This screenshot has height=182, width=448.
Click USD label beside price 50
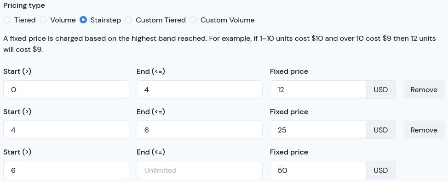tap(381, 171)
